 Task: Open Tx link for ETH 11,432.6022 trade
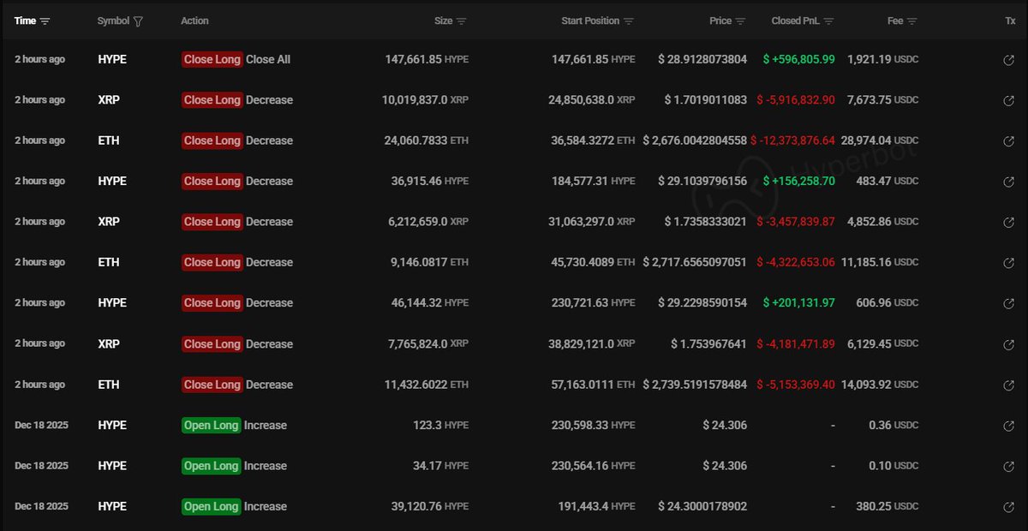[x=1008, y=385]
